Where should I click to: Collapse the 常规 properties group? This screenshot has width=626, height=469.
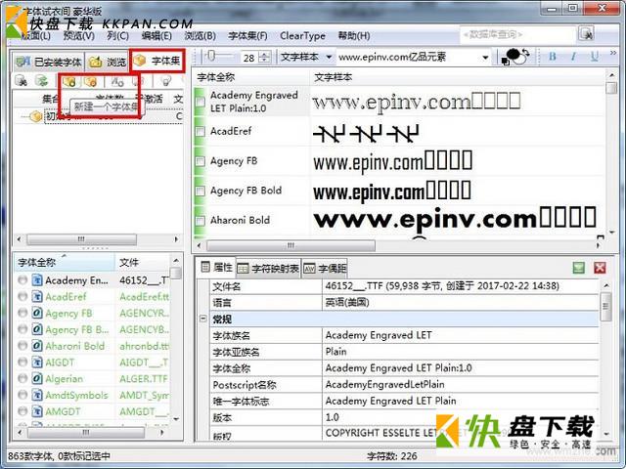click(203, 319)
